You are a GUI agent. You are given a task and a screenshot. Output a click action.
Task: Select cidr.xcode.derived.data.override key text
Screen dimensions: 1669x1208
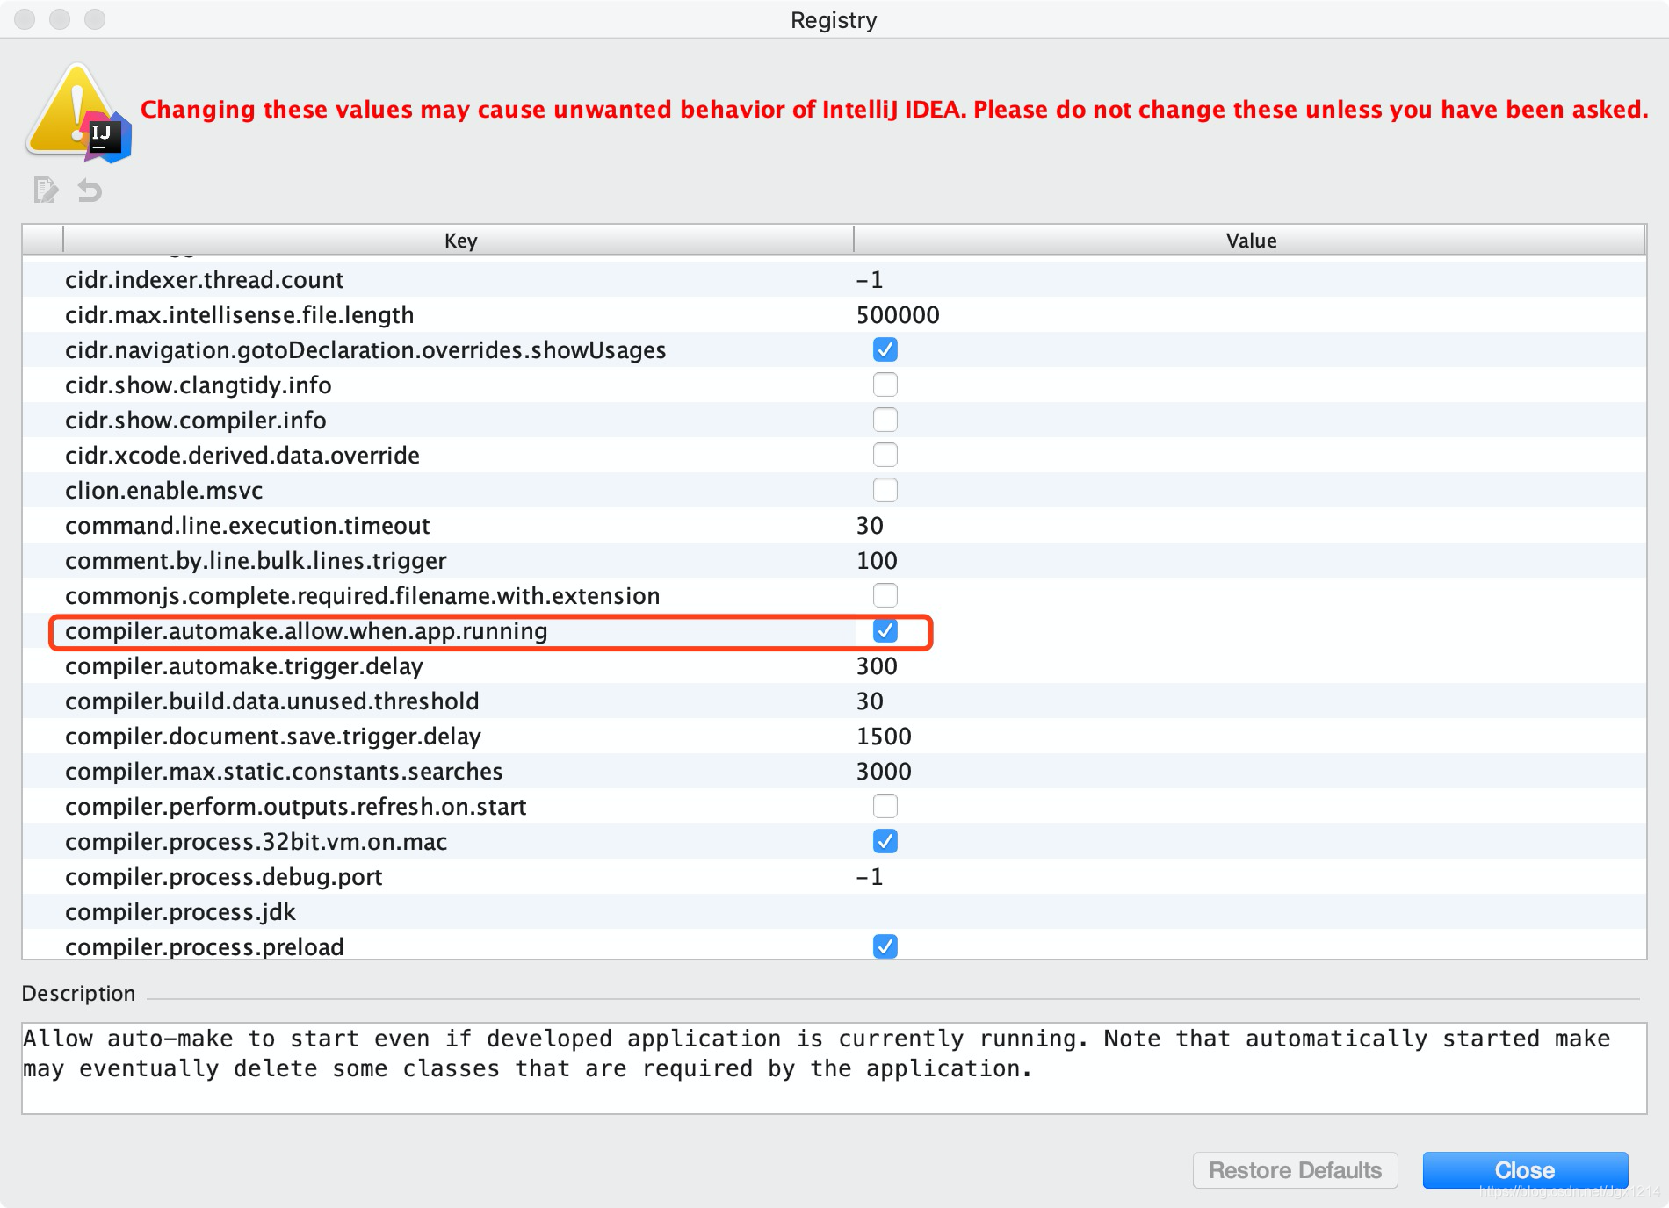[242, 455]
